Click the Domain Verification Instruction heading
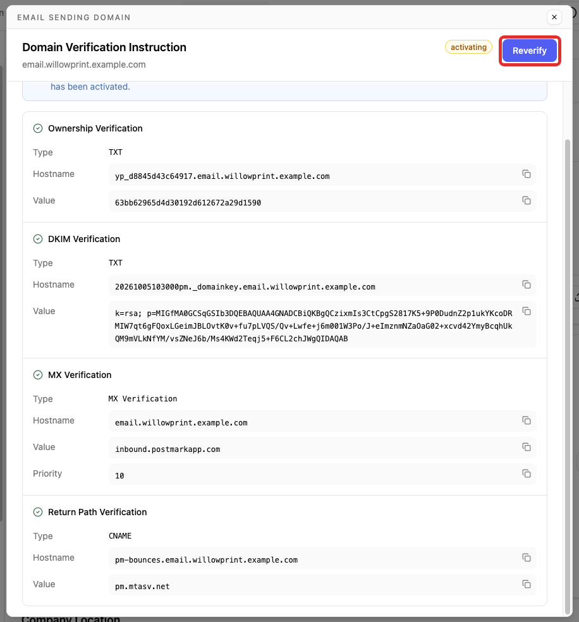This screenshot has width=579, height=622. (x=104, y=47)
